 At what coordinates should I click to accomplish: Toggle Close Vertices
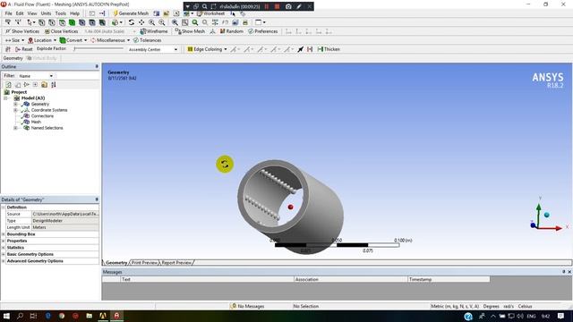coord(62,31)
